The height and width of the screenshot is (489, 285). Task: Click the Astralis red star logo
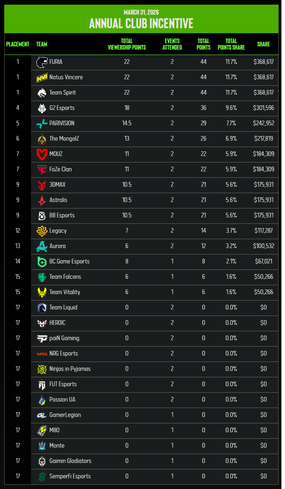pos(42,200)
